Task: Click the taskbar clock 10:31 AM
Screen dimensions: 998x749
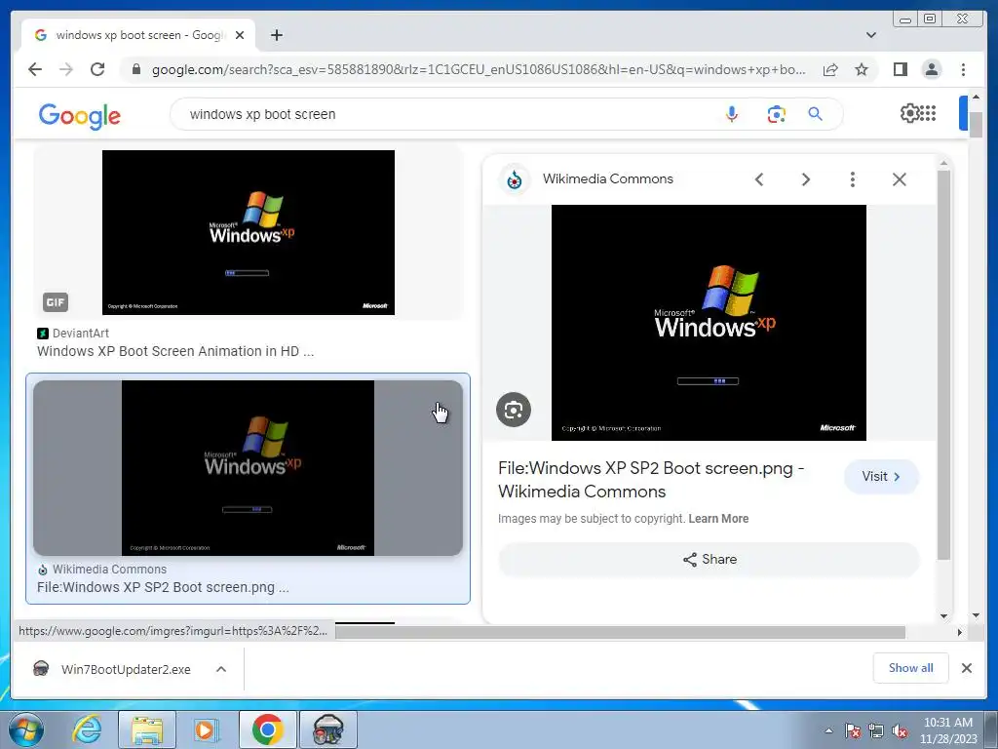Action: [x=947, y=723]
